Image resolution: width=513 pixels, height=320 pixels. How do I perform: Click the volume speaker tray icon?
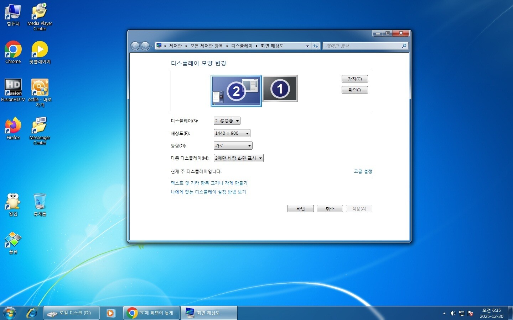(453, 313)
